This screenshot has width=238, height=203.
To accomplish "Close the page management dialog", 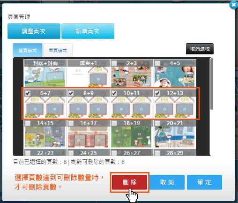I will pyautogui.click(x=234, y=5).
